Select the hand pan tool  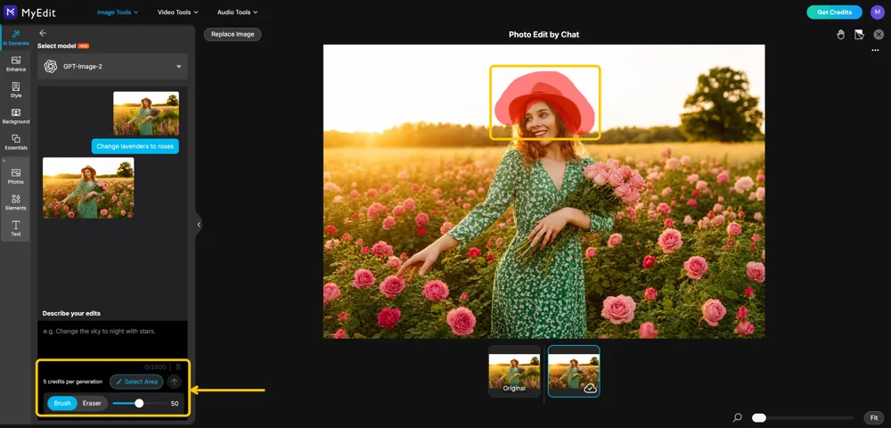click(840, 35)
